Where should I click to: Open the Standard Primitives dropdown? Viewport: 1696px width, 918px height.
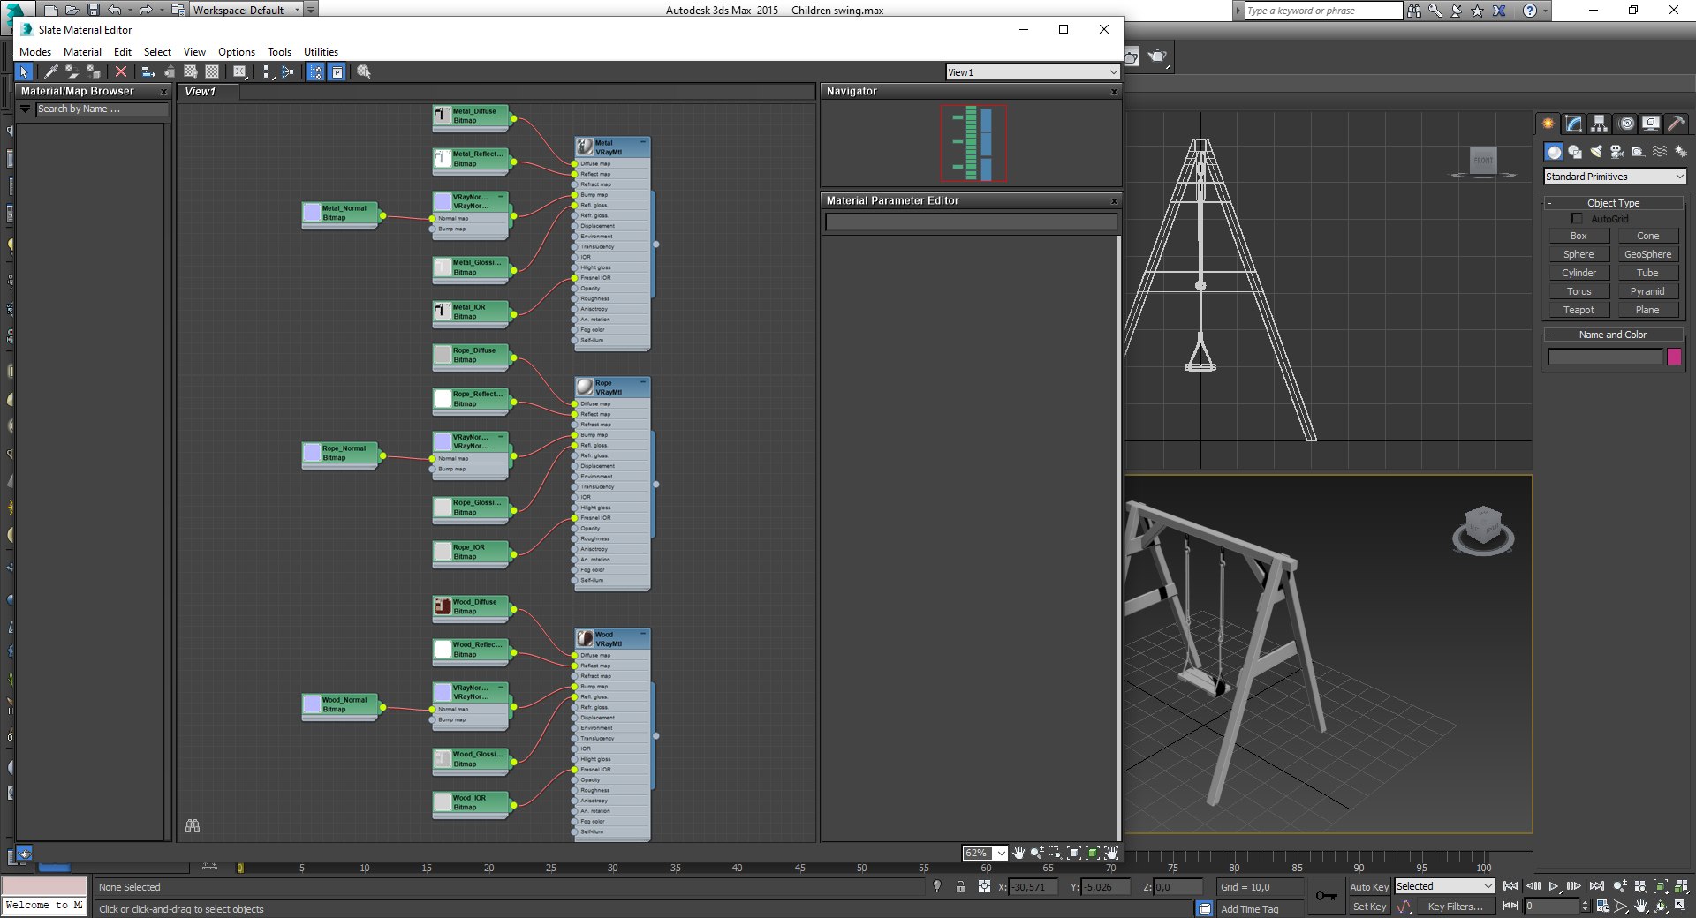1615,177
